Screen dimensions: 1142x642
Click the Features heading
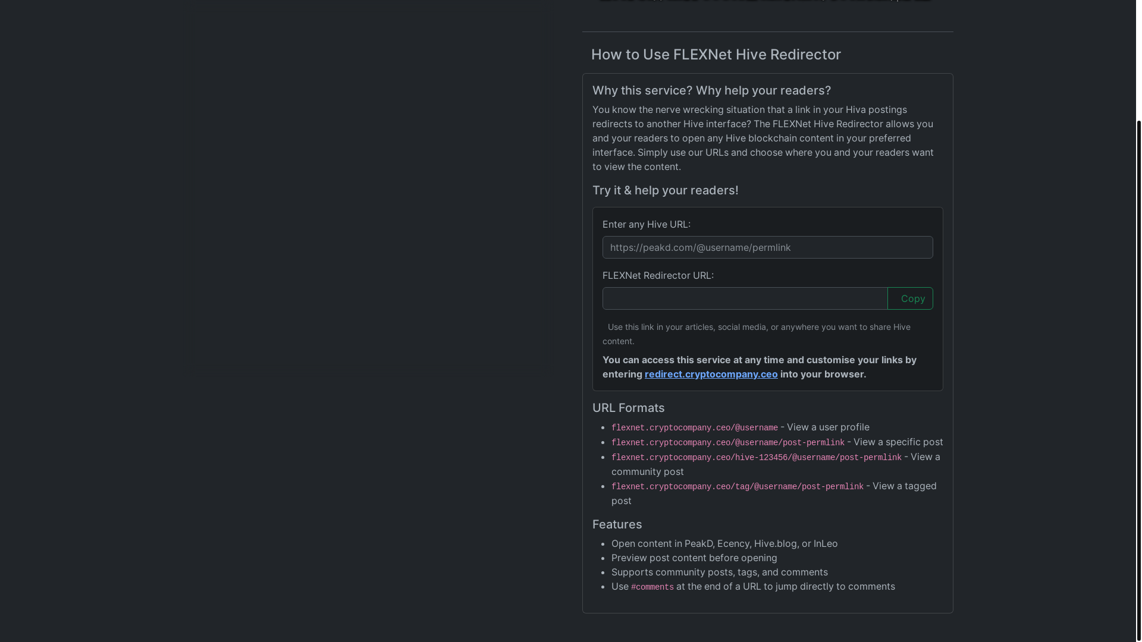[x=617, y=524]
